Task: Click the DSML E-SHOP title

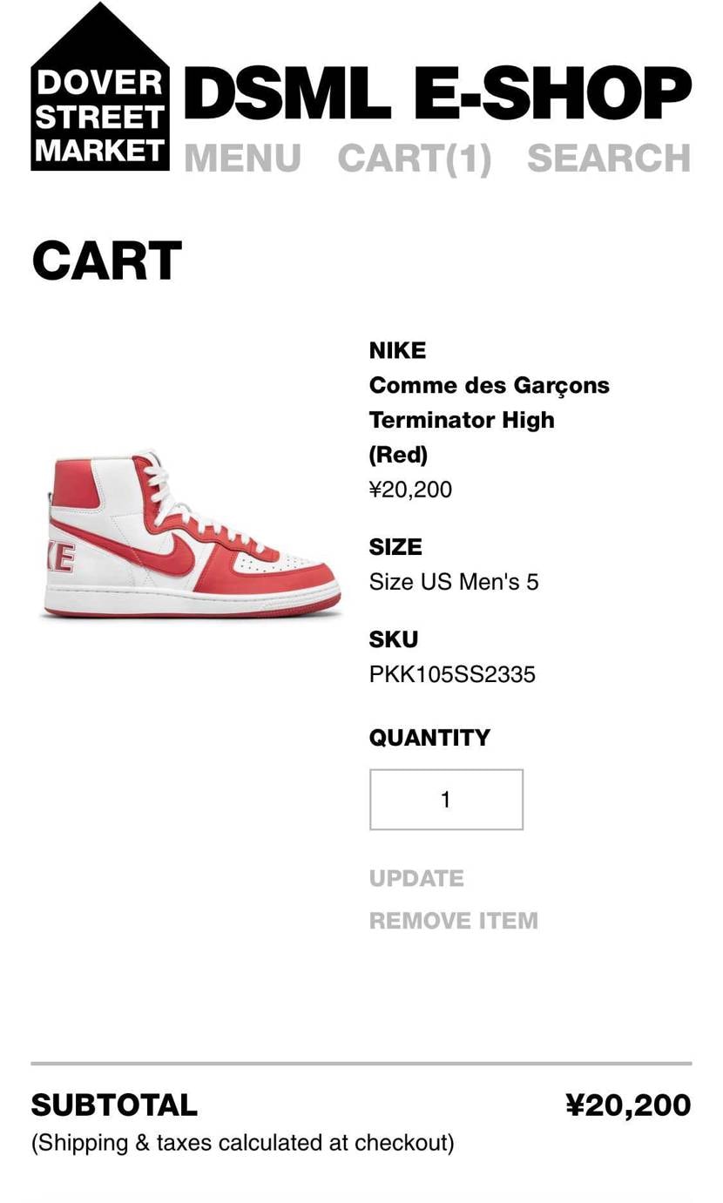Action: click(437, 92)
